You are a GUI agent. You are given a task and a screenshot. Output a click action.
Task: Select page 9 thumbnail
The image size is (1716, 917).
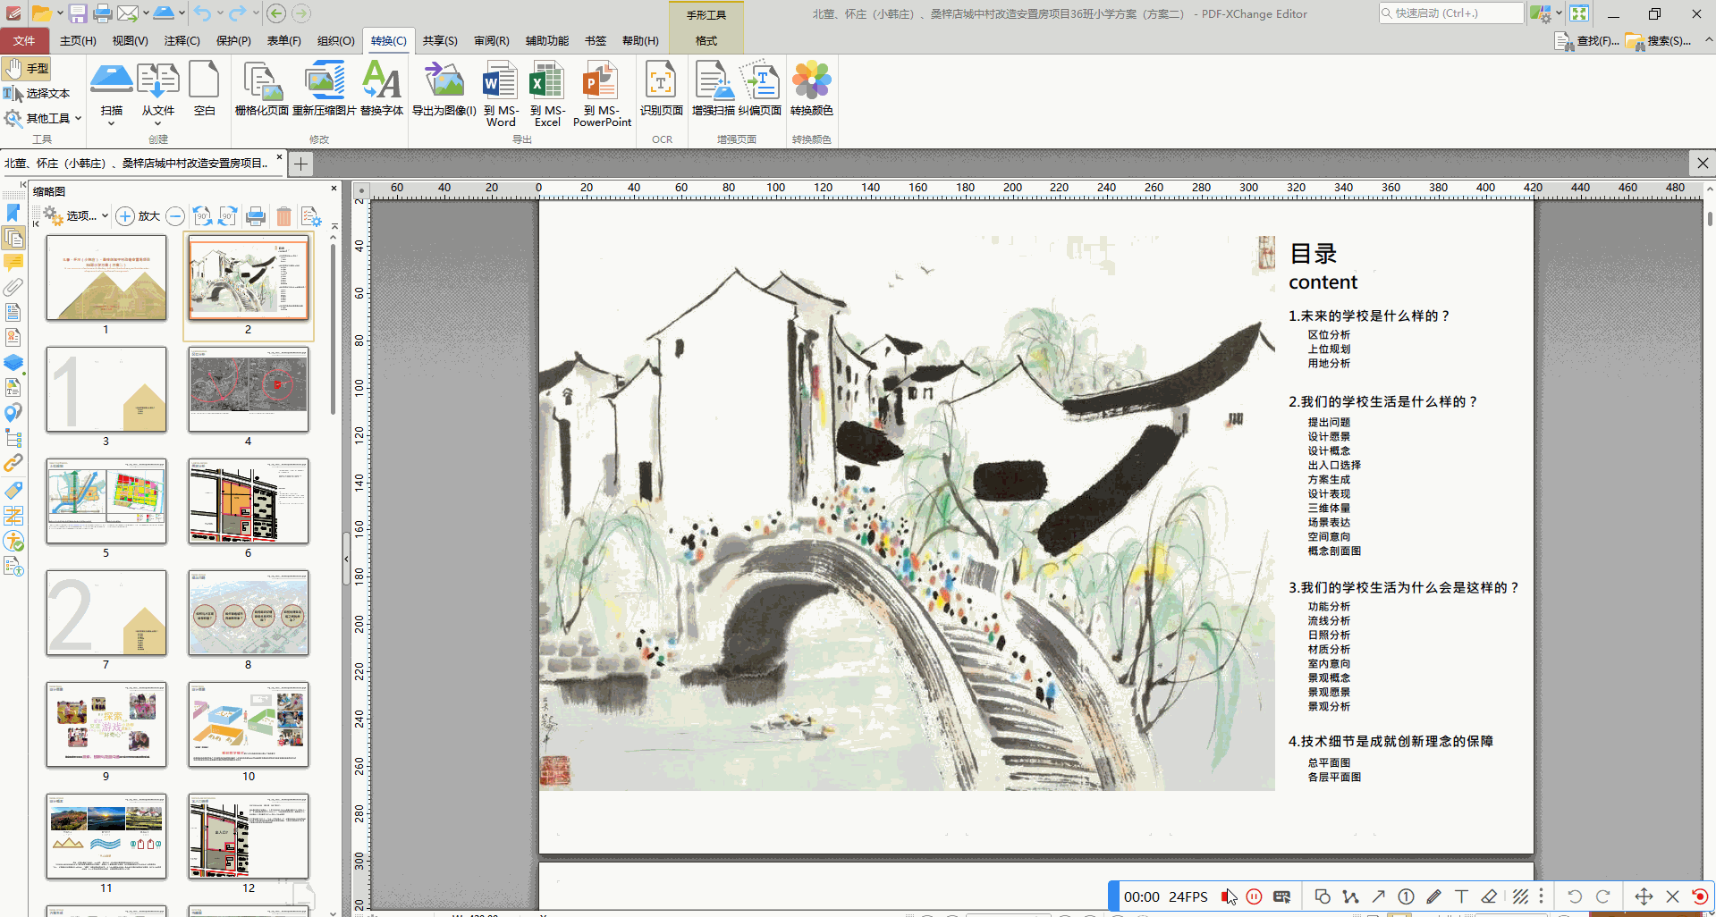[106, 725]
